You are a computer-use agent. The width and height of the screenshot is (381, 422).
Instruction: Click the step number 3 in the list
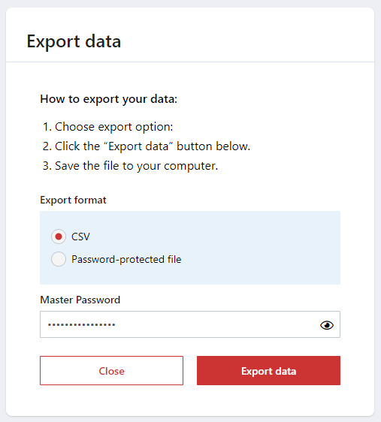tap(47, 166)
